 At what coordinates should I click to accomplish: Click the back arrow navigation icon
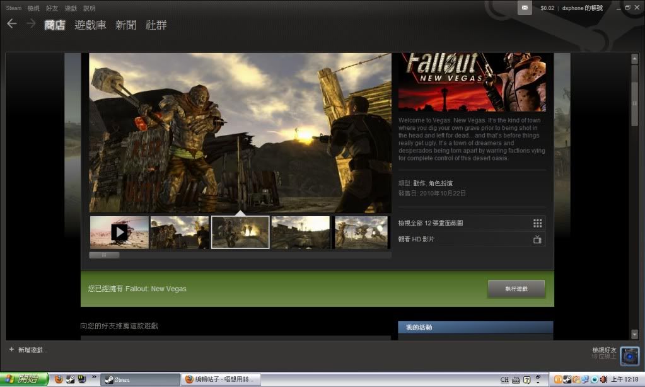11,24
